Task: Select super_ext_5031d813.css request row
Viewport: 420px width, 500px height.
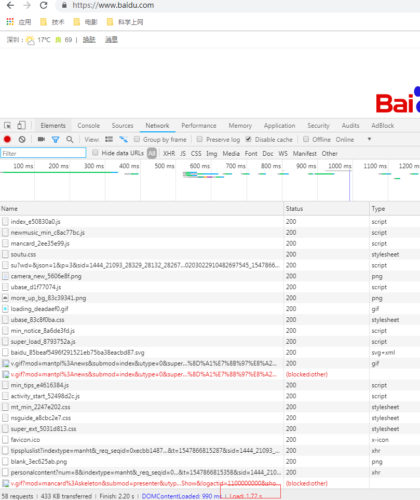Action: (x=210, y=428)
